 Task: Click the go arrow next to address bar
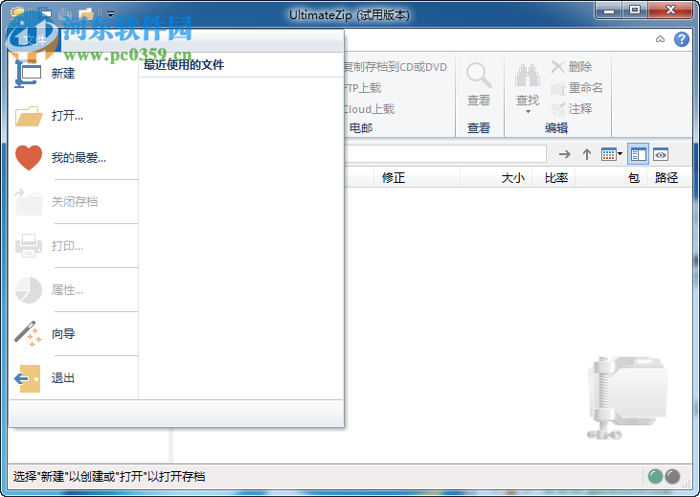[565, 154]
